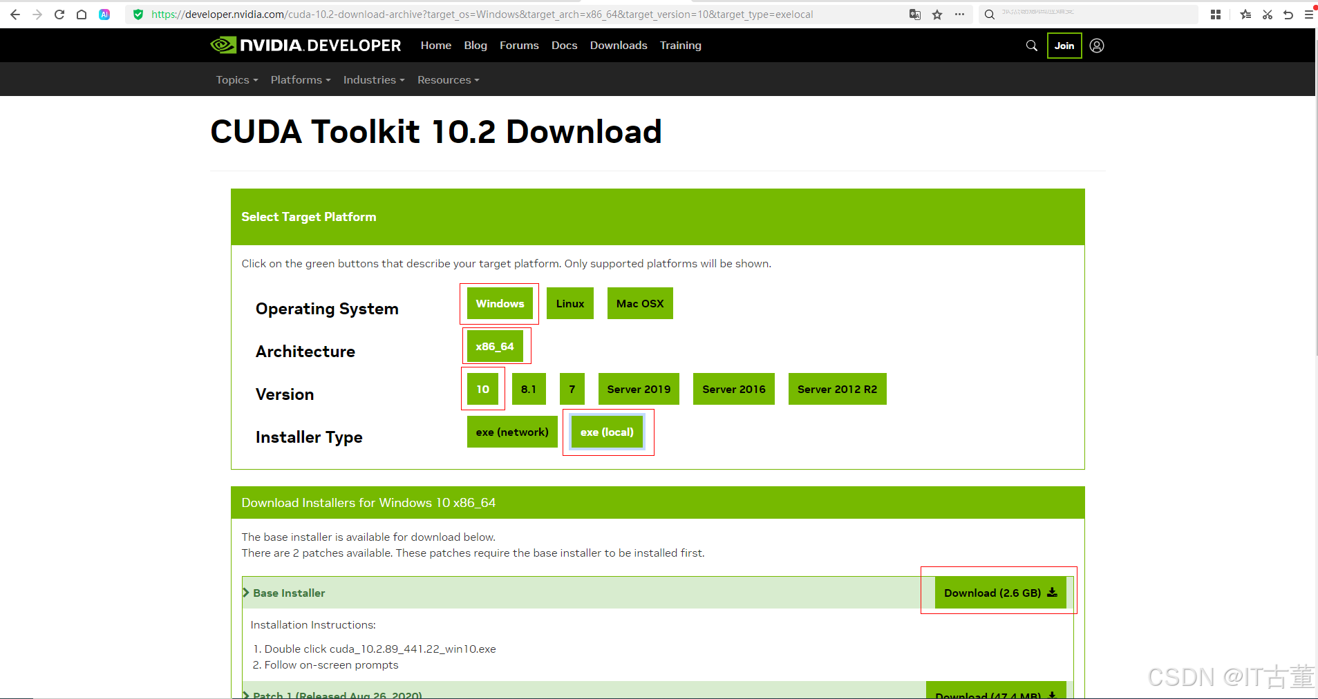This screenshot has width=1318, height=699.
Task: Expand the Patch 1 section chevron
Action: 246,693
